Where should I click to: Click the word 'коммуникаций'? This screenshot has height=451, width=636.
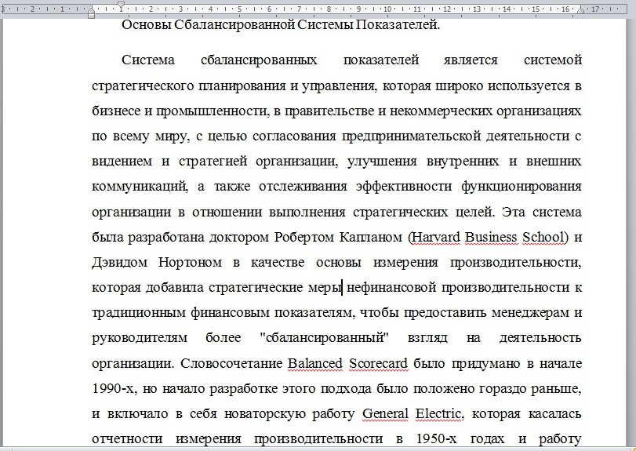pos(139,187)
